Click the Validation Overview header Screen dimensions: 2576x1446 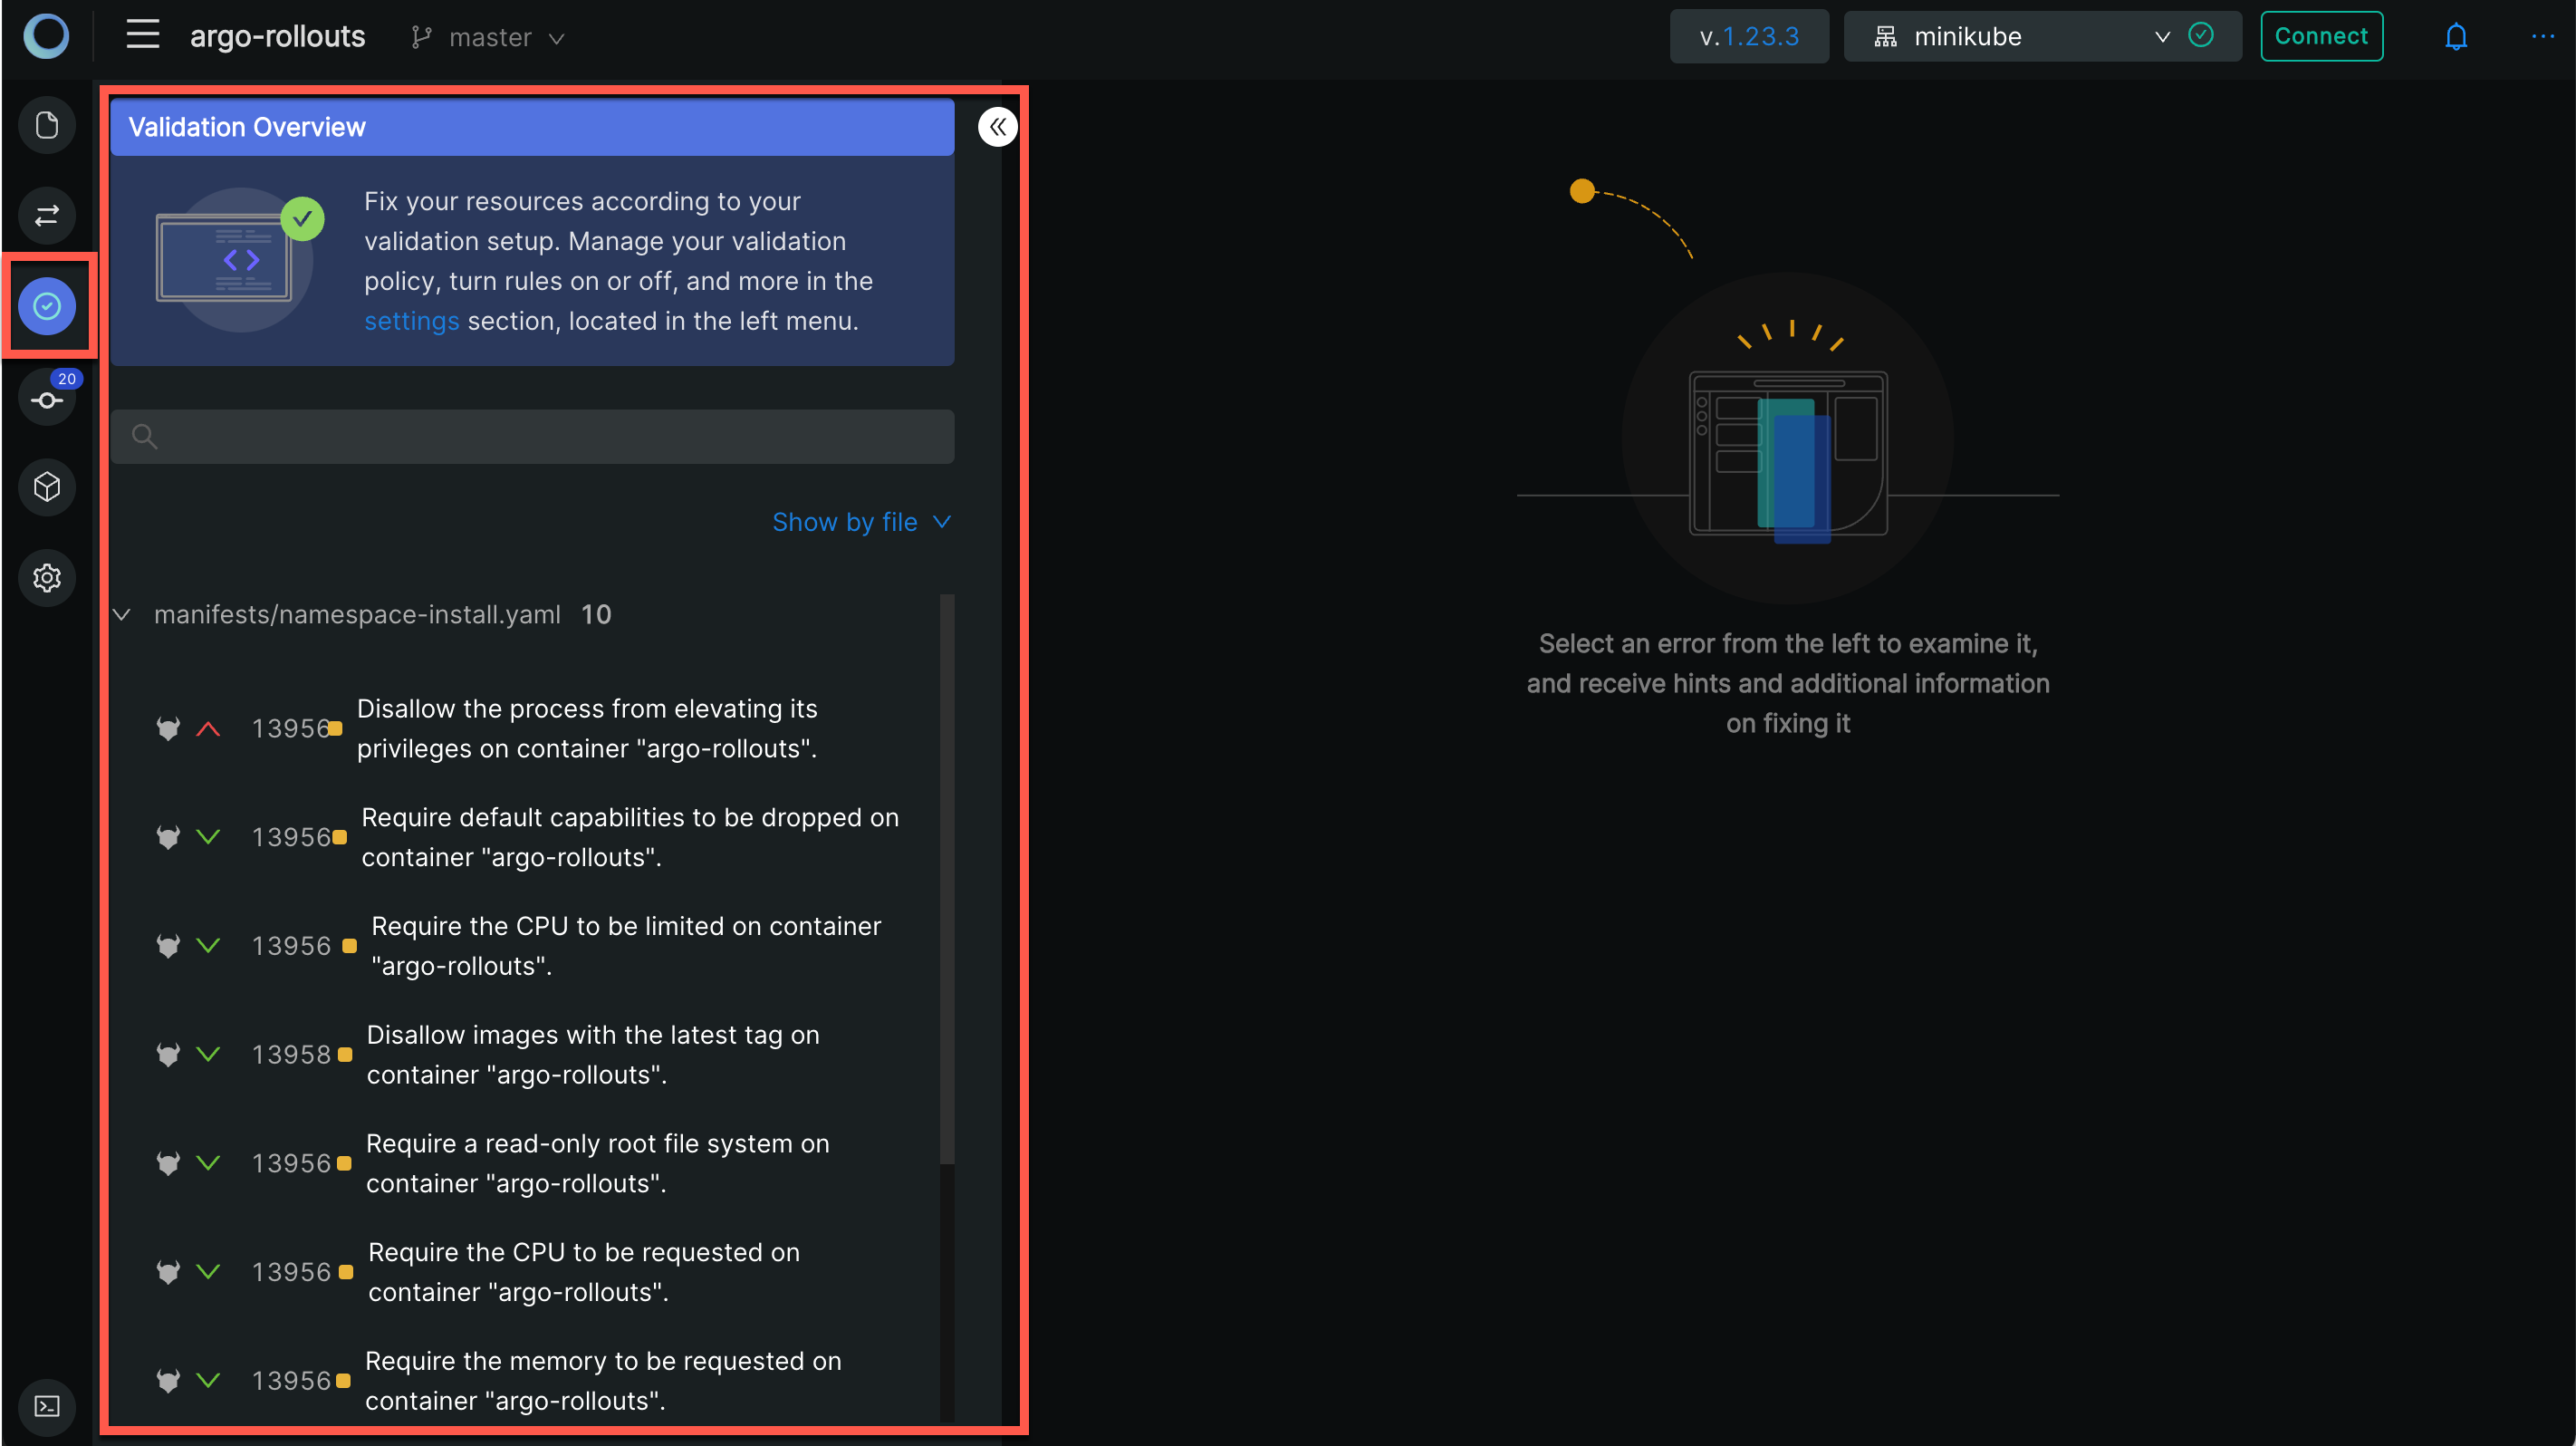tap(532, 127)
